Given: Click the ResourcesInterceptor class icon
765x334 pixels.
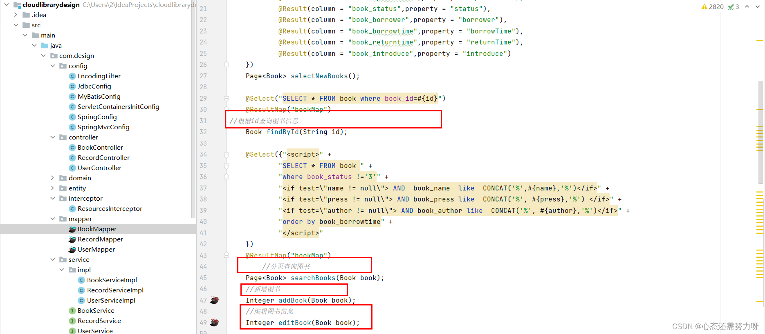Looking at the screenshot, I should [72, 208].
